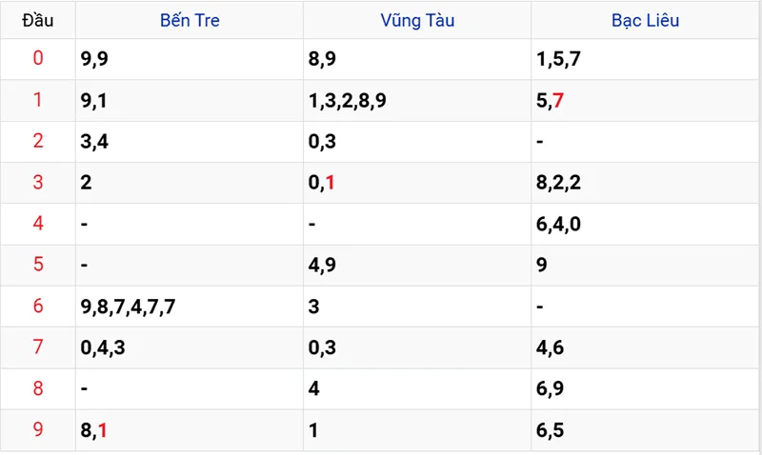Click the empty Bến Tre cell in row 4

pyautogui.click(x=190, y=224)
